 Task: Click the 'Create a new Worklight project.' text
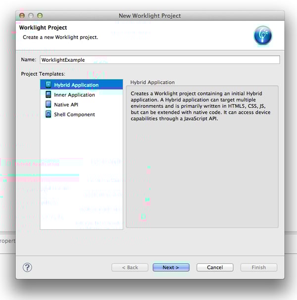(60, 37)
